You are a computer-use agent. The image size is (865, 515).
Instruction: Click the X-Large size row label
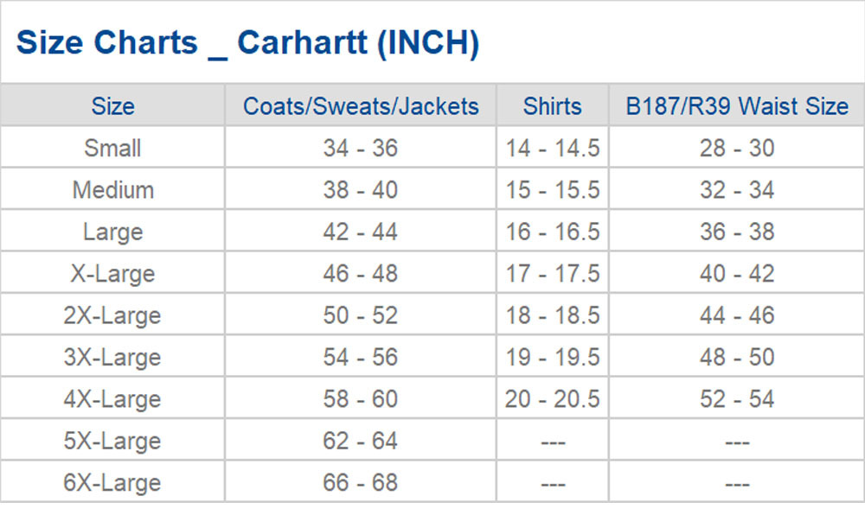tap(112, 274)
